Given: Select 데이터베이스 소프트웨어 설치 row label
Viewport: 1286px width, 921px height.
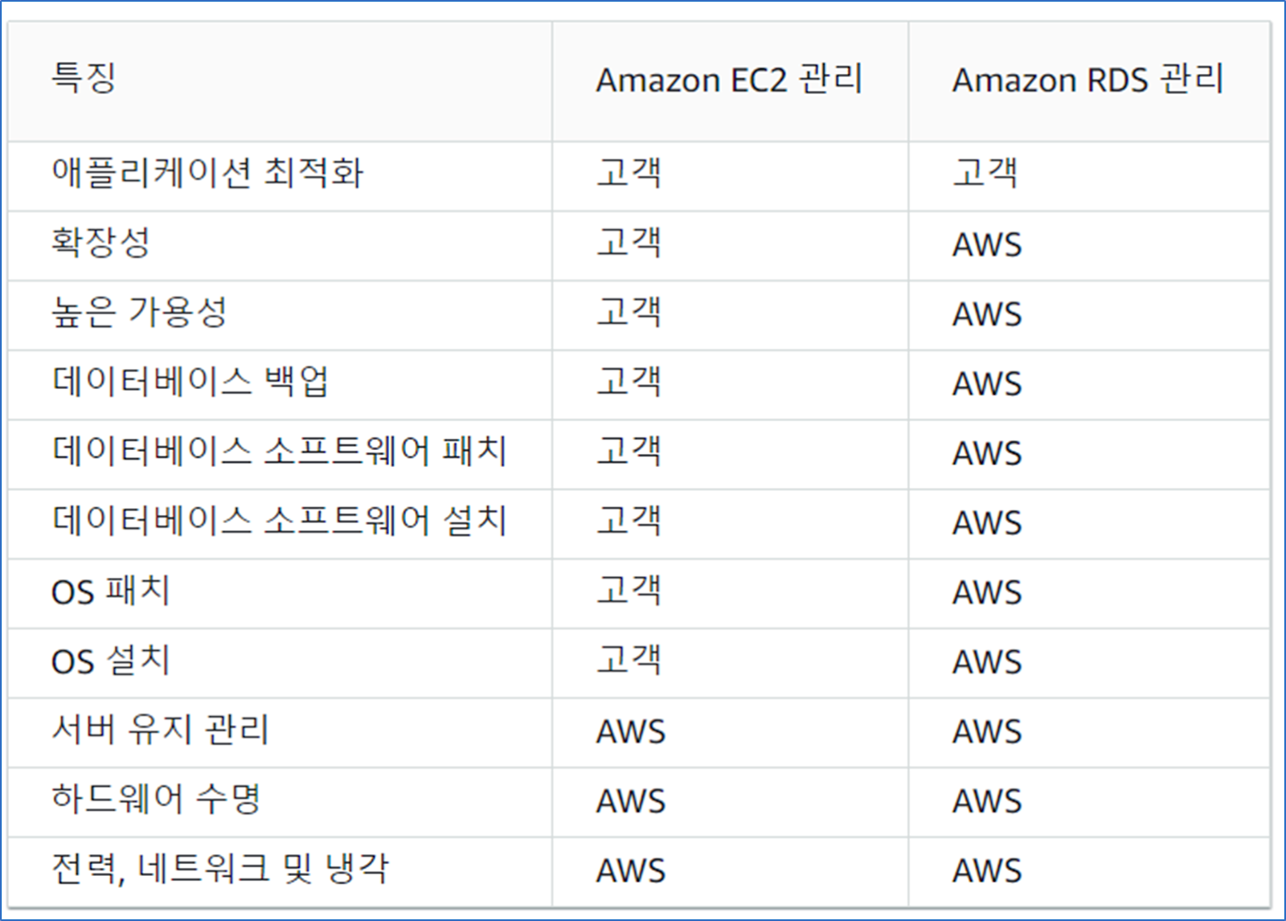Looking at the screenshot, I should 279,520.
